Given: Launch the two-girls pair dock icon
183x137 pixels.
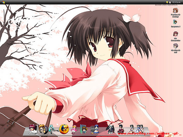Looking at the screenshot, I should [139, 129].
